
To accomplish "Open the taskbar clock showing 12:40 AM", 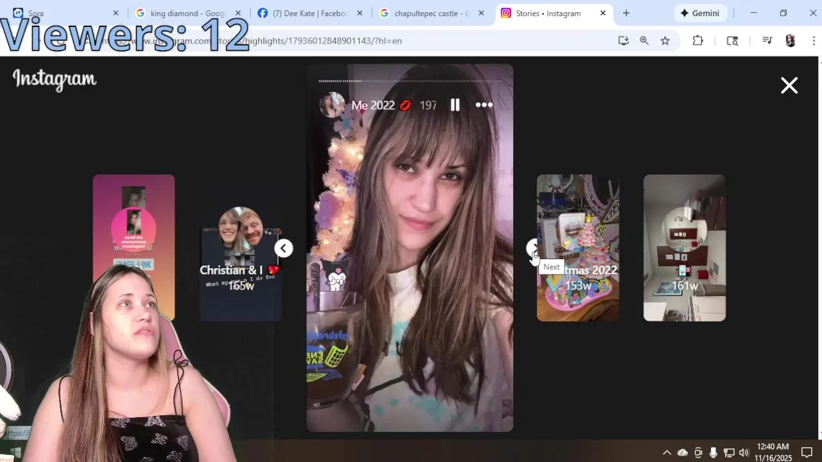I will [773, 452].
